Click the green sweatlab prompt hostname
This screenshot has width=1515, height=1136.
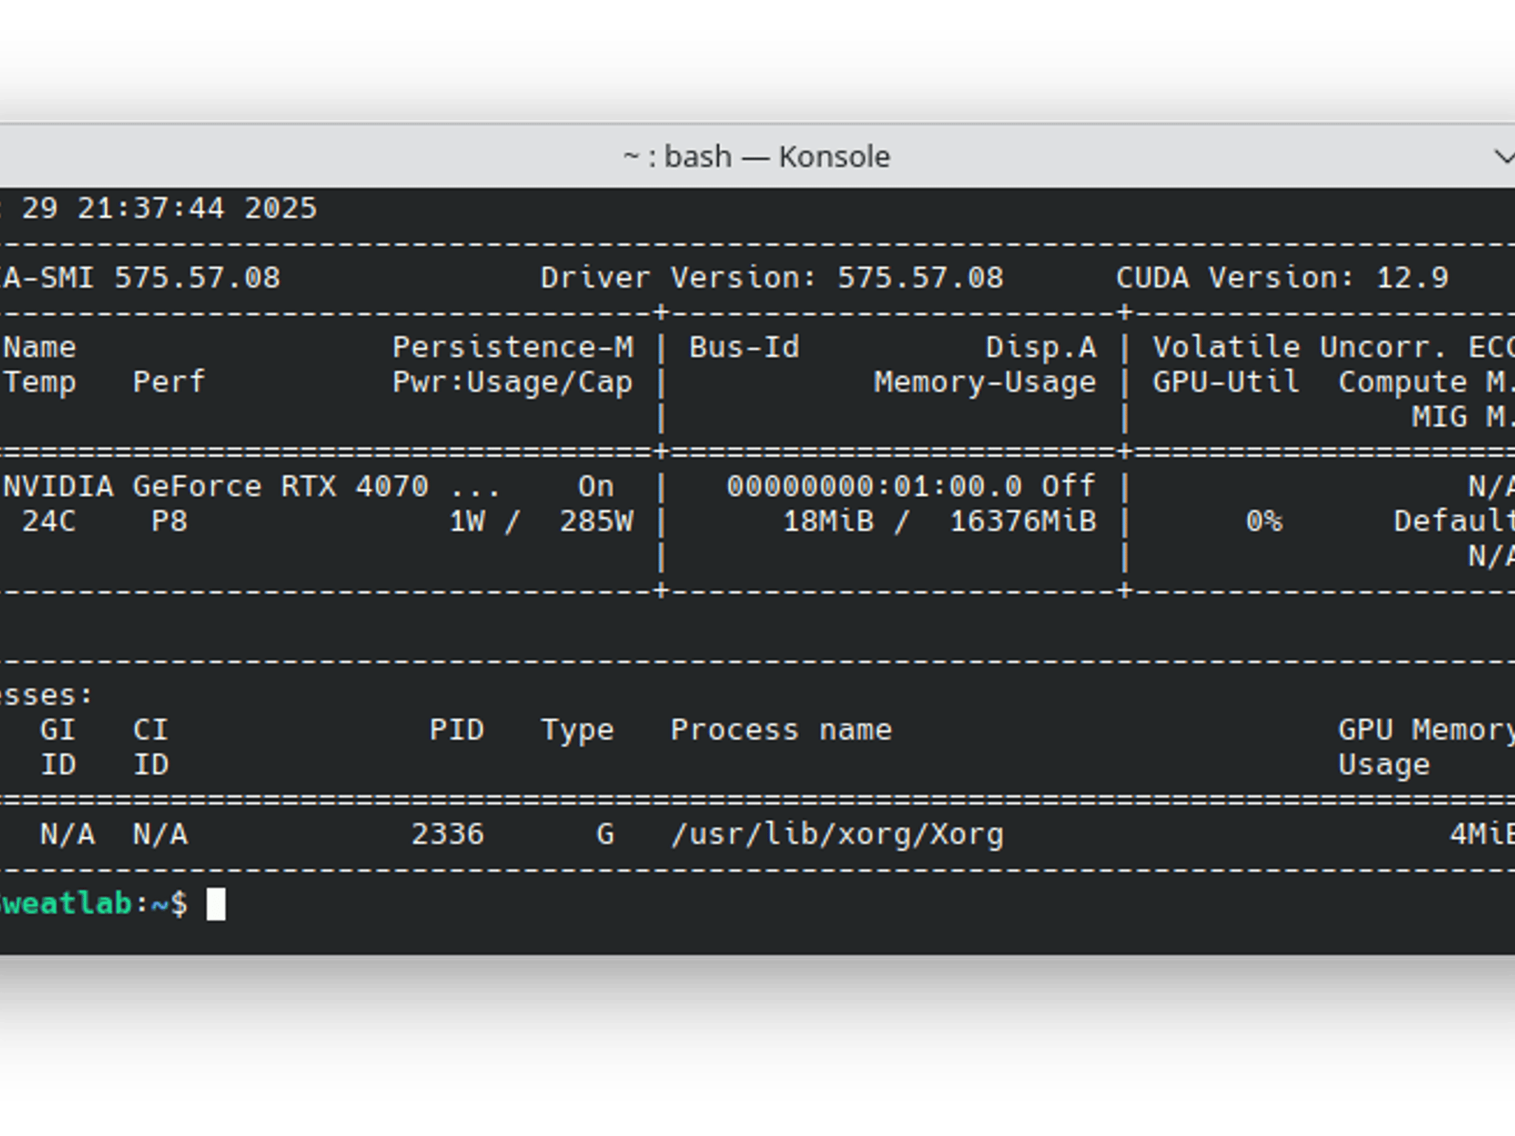click(x=66, y=904)
